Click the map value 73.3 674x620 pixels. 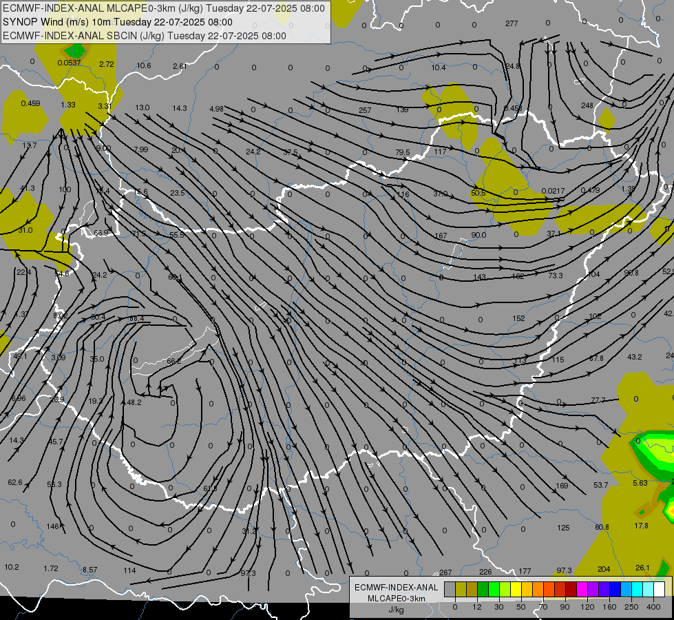pyautogui.click(x=555, y=276)
